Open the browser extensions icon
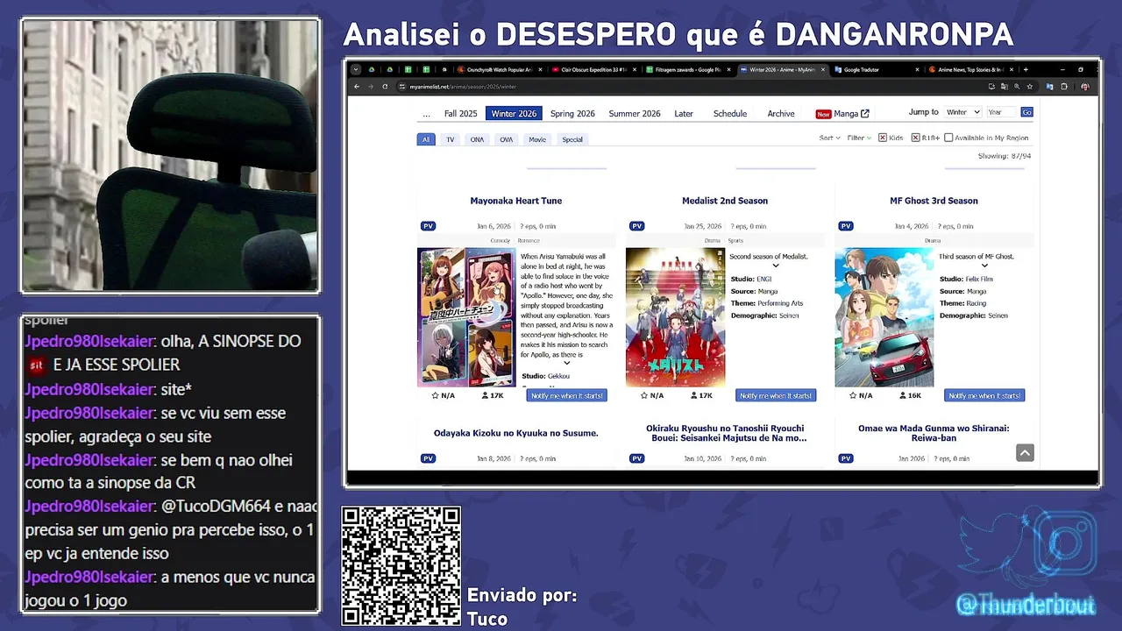The height and width of the screenshot is (631, 1122). (x=1064, y=87)
